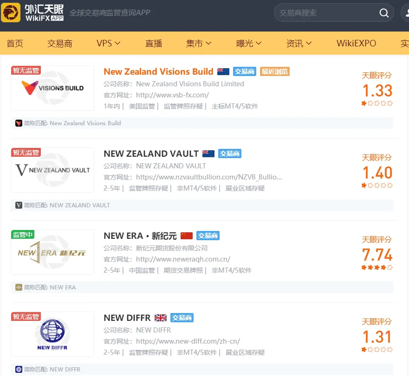This screenshot has height=377, width=409.
Task: Expand the 曝光 dropdown menu
Action: tap(248, 43)
